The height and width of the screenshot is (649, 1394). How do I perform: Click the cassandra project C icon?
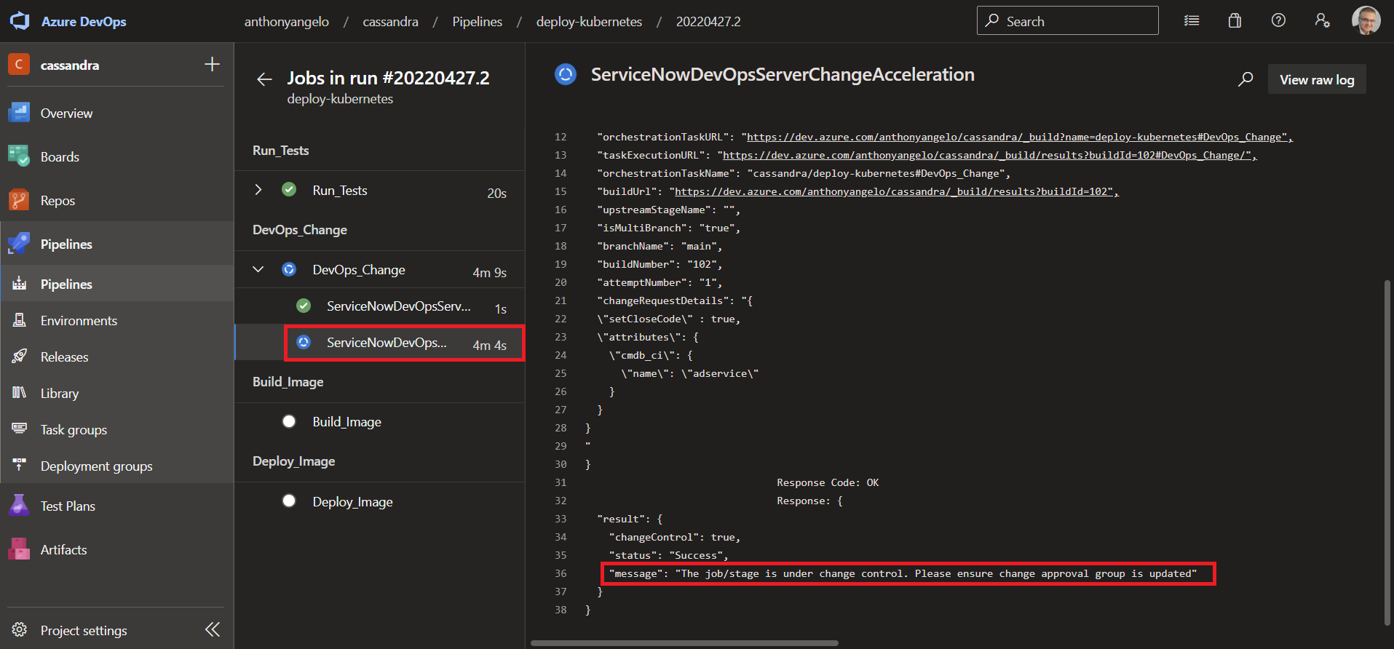click(19, 65)
